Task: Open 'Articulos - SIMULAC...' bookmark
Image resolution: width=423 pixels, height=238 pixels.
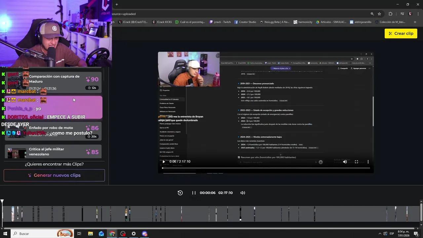Action: coord(331,22)
